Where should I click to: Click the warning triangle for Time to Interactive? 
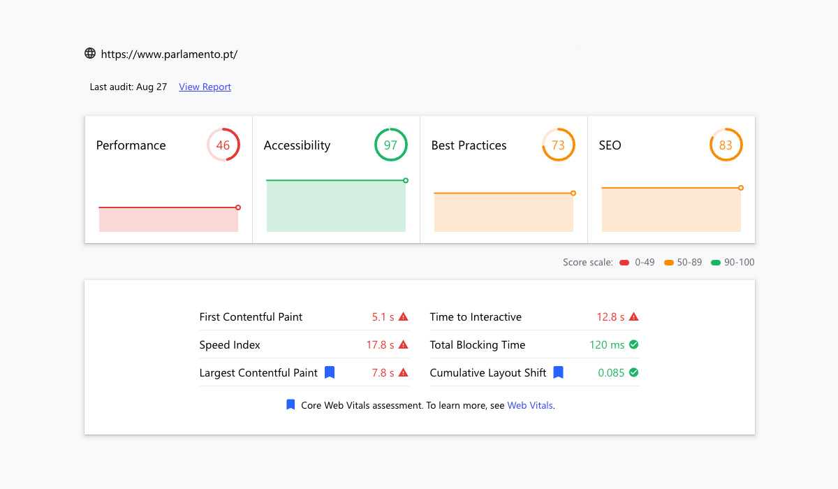(633, 316)
